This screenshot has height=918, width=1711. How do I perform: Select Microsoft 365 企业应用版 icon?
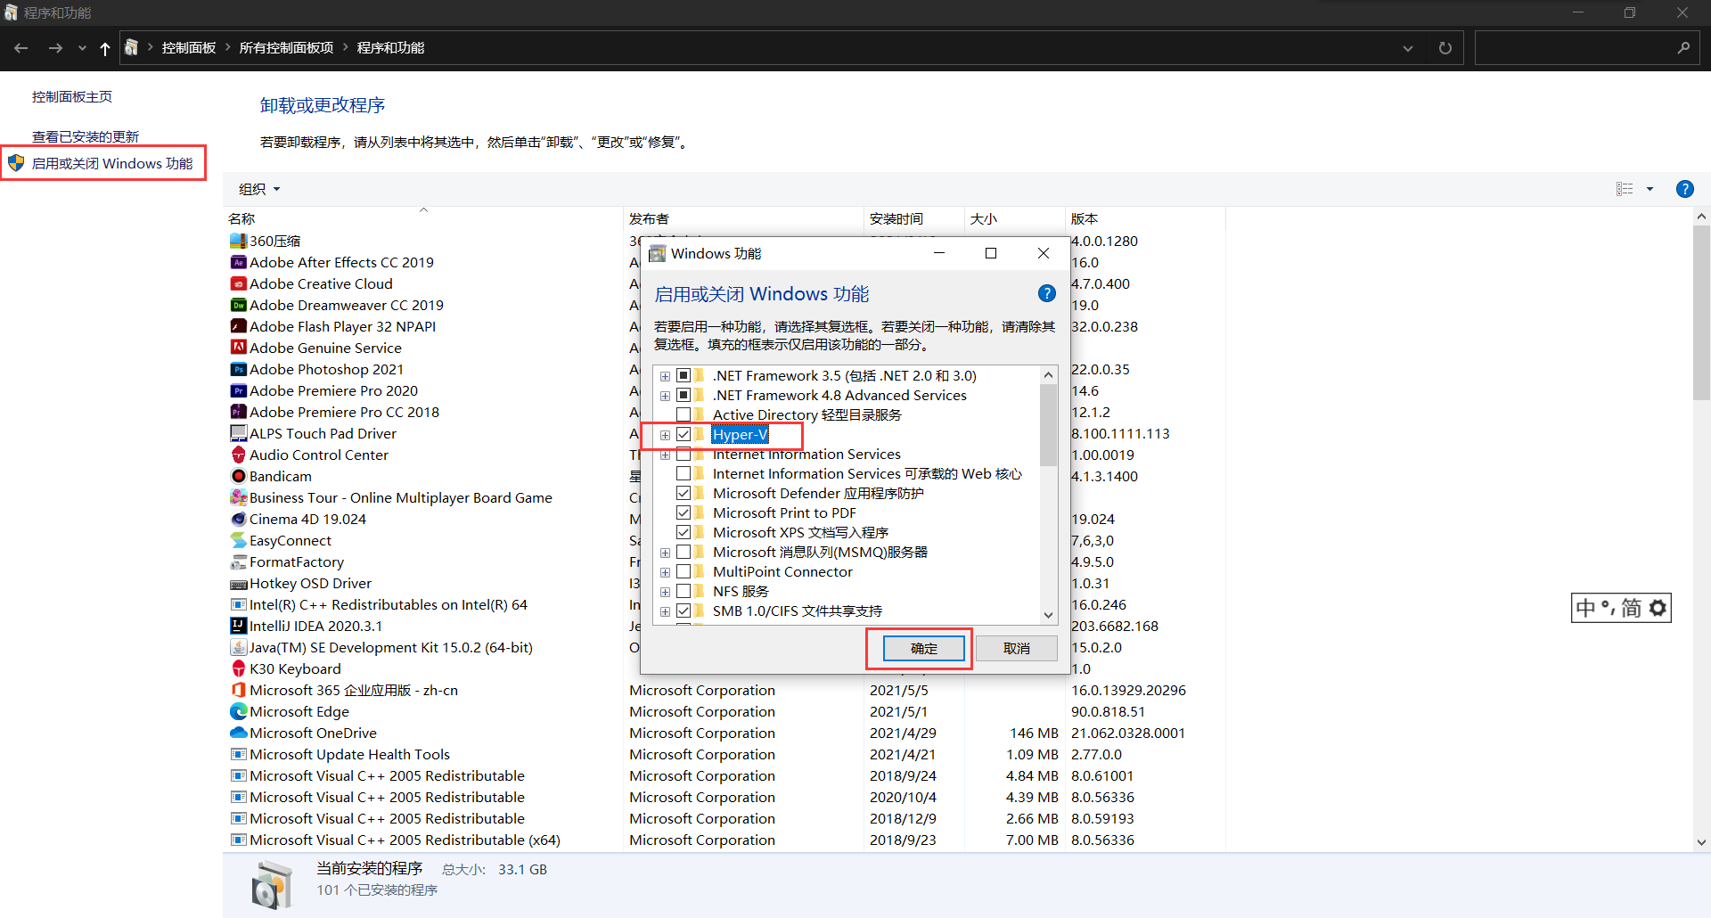238,690
